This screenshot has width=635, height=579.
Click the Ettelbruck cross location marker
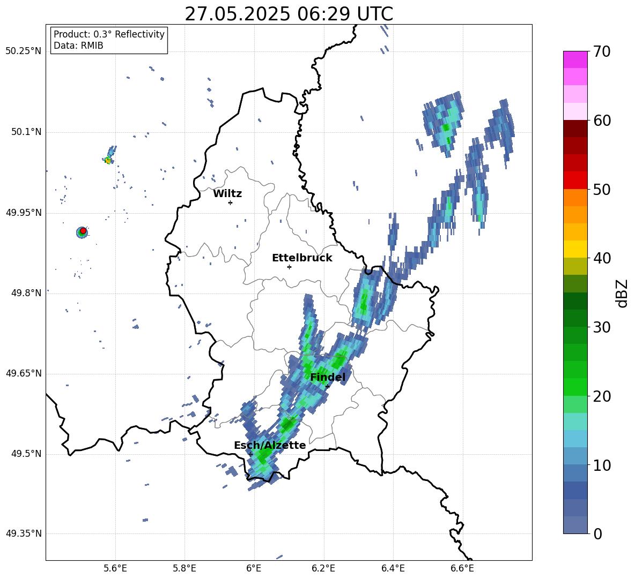click(289, 267)
